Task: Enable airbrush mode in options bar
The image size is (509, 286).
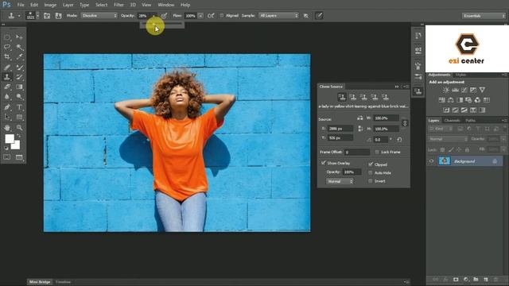Action: point(211,16)
